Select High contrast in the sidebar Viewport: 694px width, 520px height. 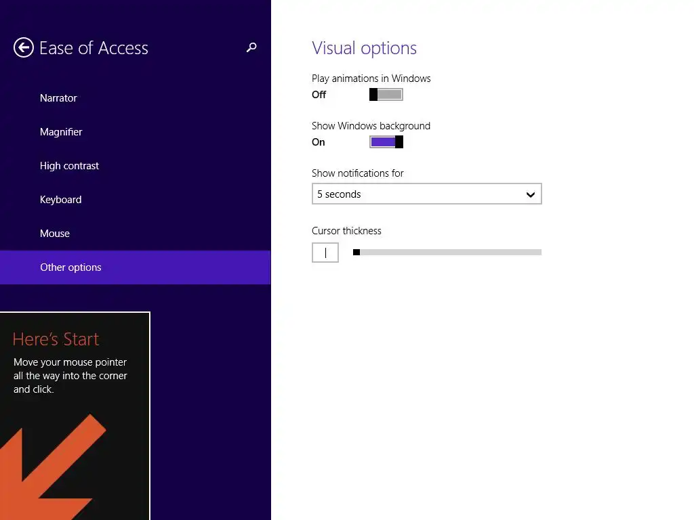70,166
